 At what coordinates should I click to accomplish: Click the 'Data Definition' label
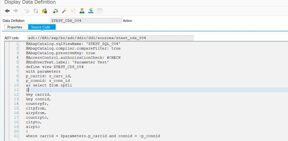pos(14,21)
